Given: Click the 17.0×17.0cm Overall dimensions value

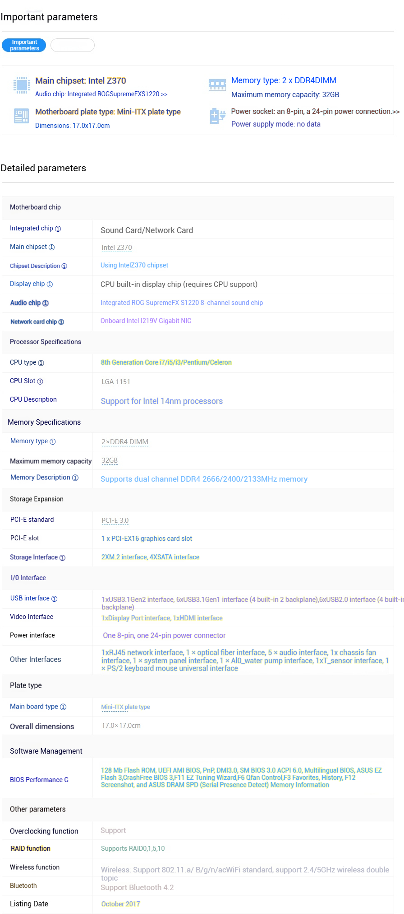Looking at the screenshot, I should [121, 726].
